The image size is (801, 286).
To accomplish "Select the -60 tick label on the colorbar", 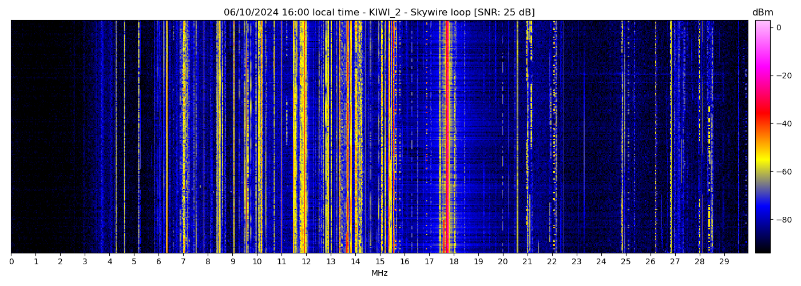I will [x=783, y=172].
